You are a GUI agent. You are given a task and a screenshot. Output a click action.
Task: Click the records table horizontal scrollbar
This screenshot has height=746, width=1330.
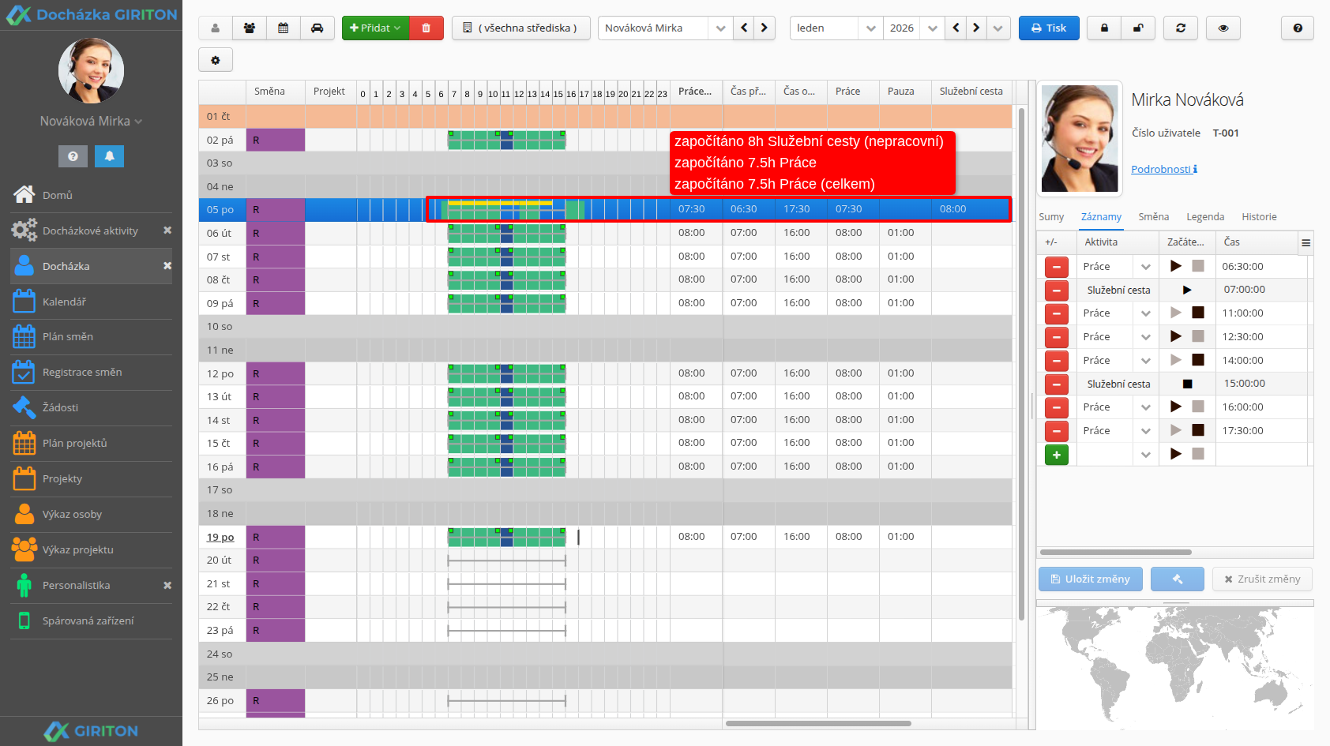point(1115,553)
